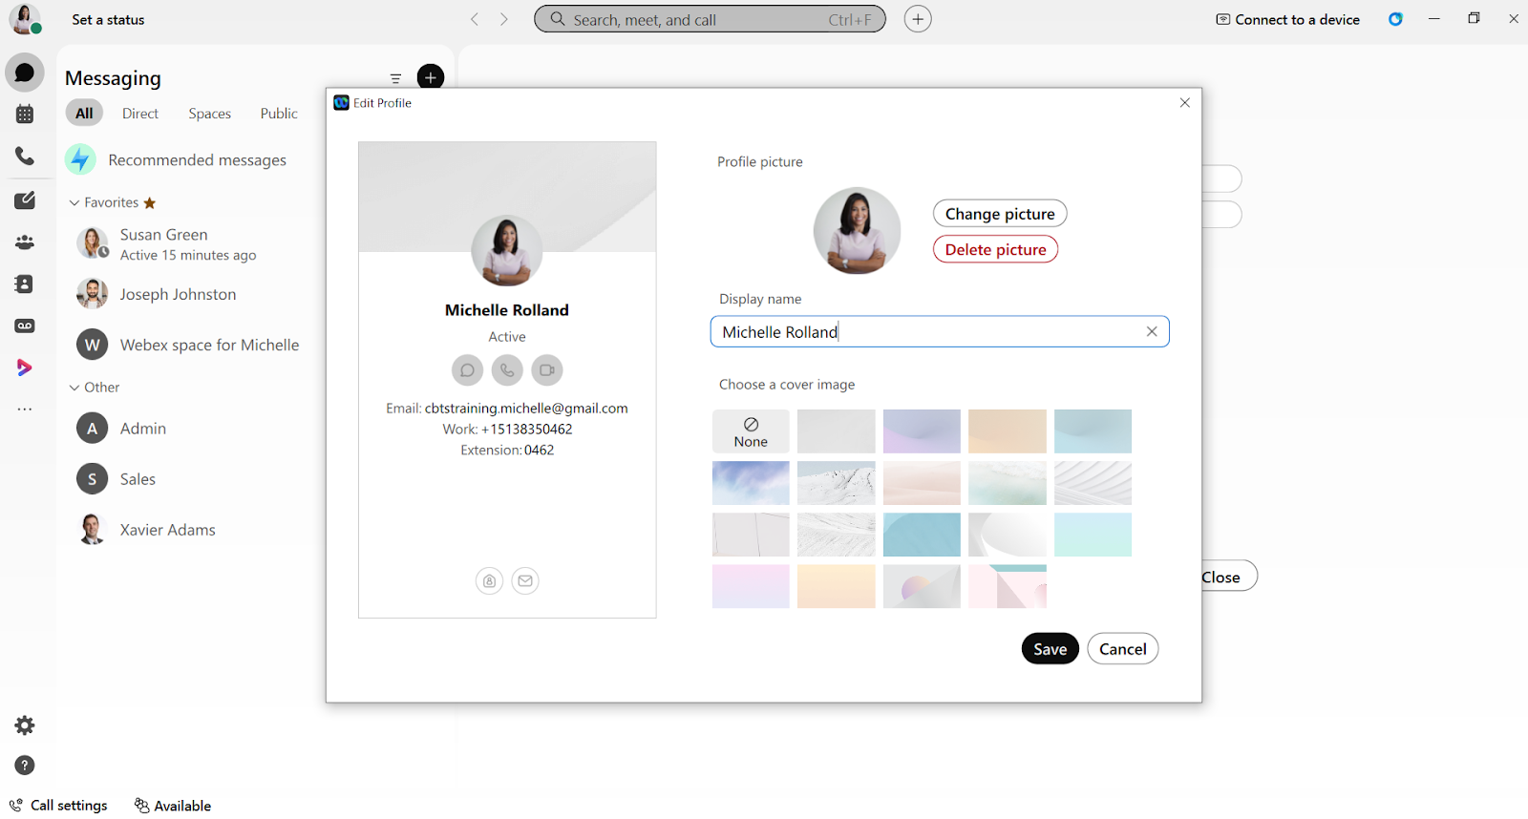The height and width of the screenshot is (819, 1528).
Task: Close the Edit Profile dialog
Action: click(1184, 103)
